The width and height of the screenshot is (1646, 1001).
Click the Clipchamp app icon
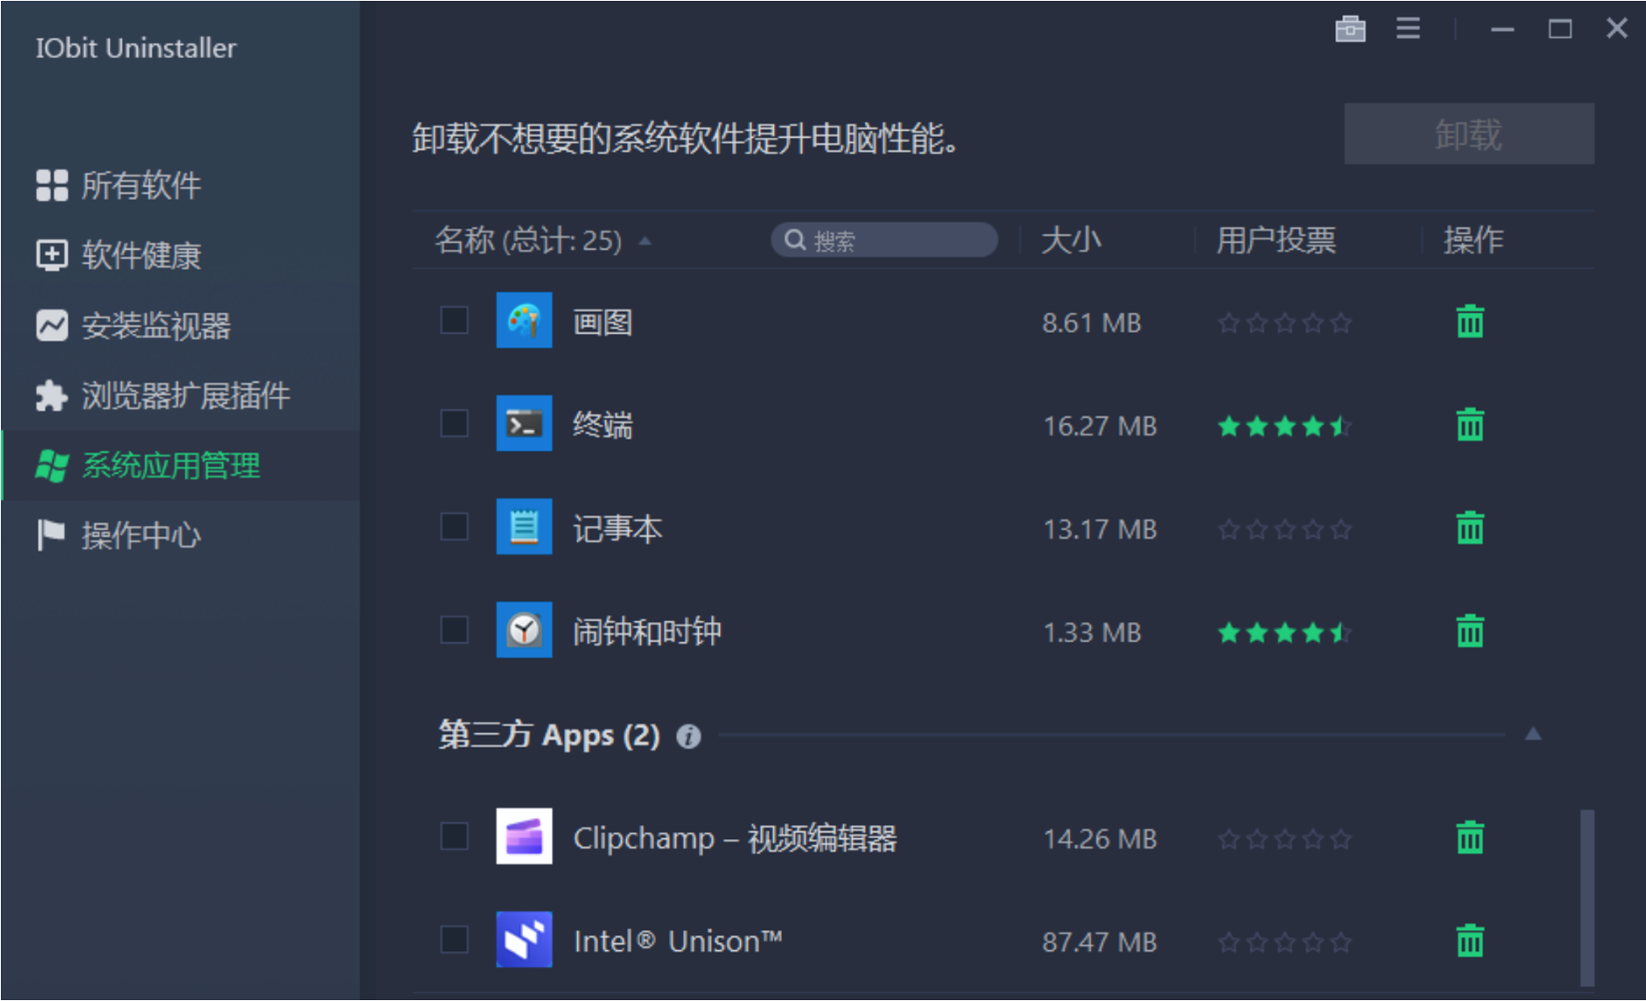[x=524, y=836]
